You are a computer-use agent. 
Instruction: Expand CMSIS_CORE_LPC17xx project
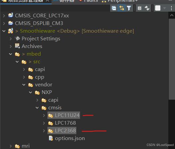coord(4,16)
